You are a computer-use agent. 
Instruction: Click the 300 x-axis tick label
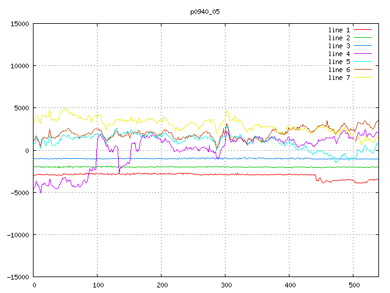click(225, 285)
